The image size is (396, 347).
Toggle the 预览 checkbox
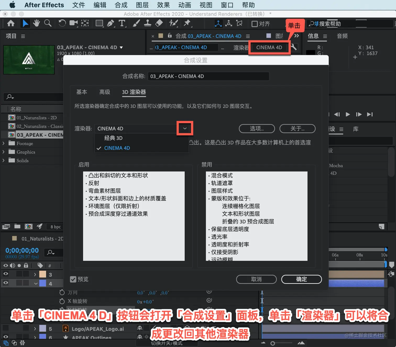tap(73, 279)
